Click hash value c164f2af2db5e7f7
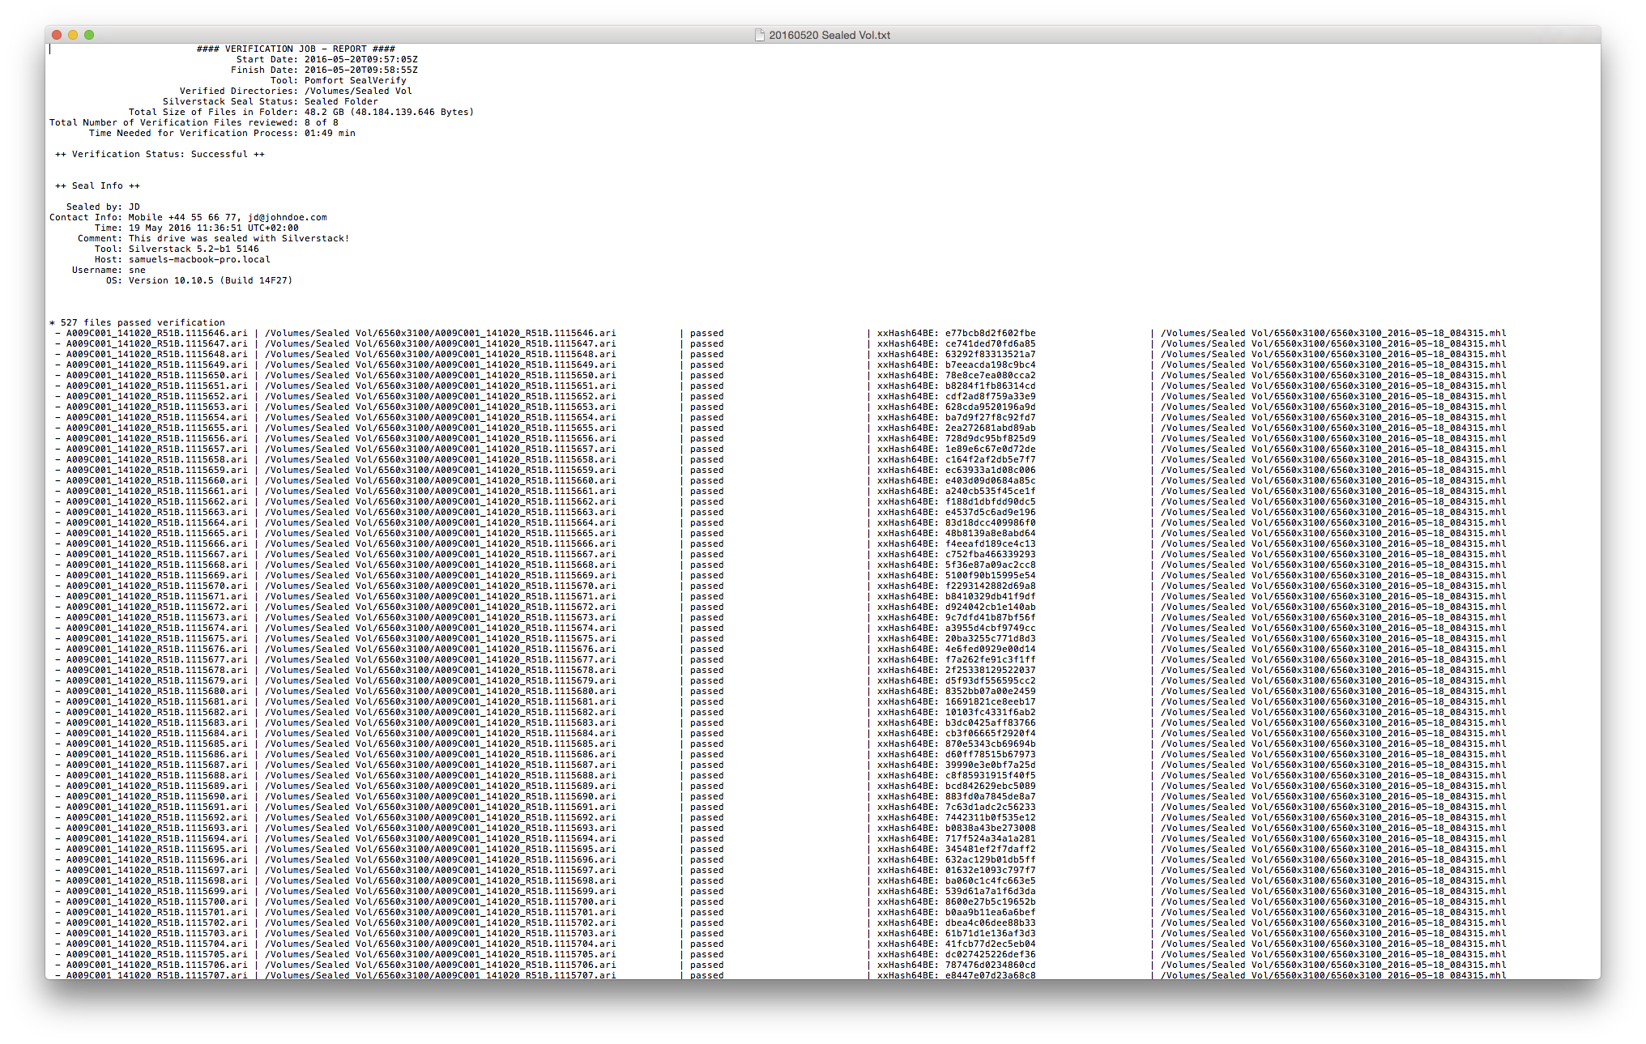The image size is (1646, 1044). [990, 459]
